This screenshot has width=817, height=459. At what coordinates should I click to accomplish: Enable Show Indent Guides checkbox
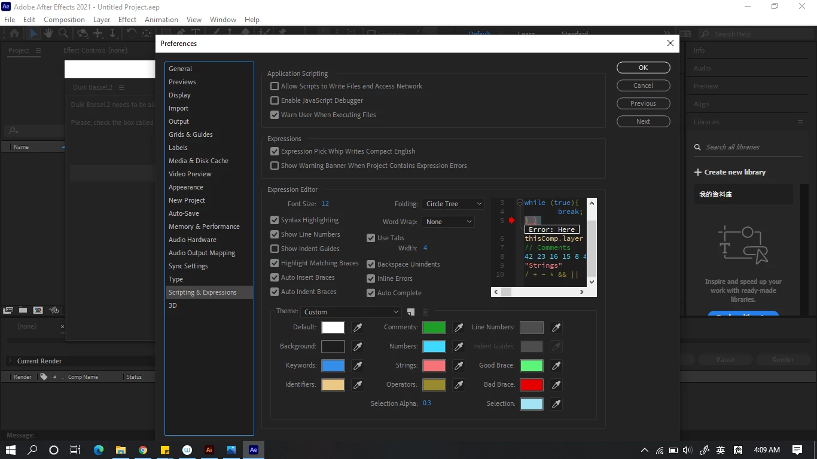tap(275, 249)
